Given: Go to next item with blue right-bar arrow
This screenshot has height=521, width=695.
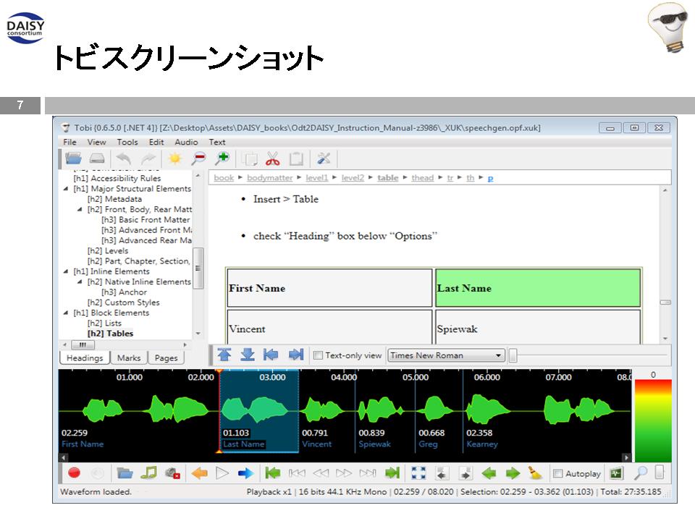Looking at the screenshot, I should click(295, 355).
